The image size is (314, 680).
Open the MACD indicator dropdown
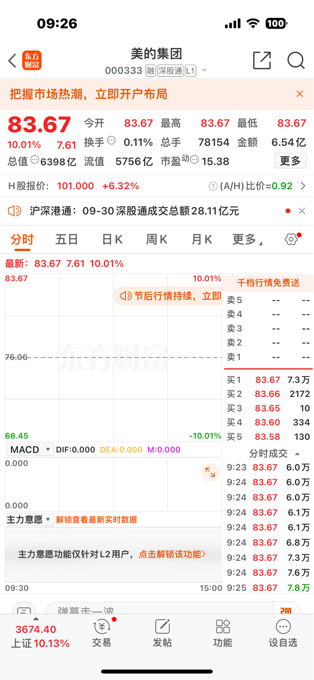coord(30,450)
